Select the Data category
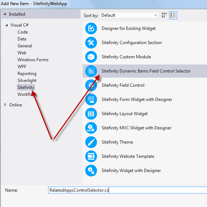The width and height of the screenshot is (207, 207). (x=22, y=39)
